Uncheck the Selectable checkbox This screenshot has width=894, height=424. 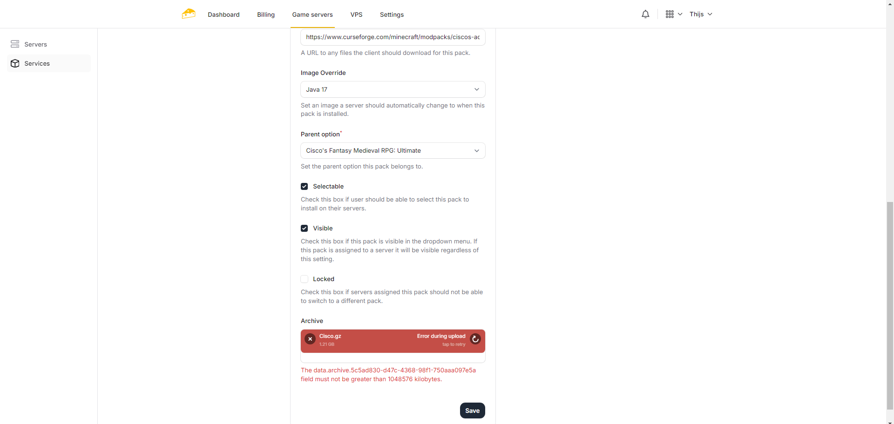coord(305,187)
